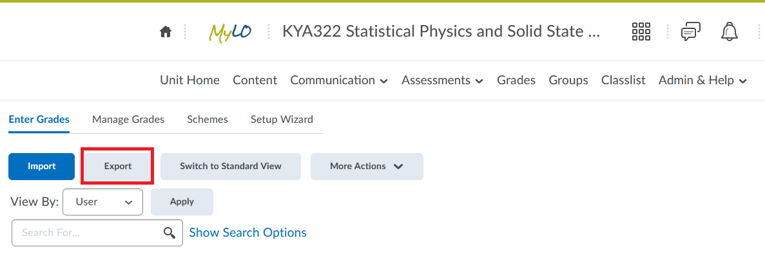765x265 pixels.
Task: Click the magnifying glass search icon
Action: [169, 233]
